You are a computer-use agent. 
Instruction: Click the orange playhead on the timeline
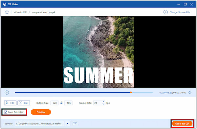131,92
